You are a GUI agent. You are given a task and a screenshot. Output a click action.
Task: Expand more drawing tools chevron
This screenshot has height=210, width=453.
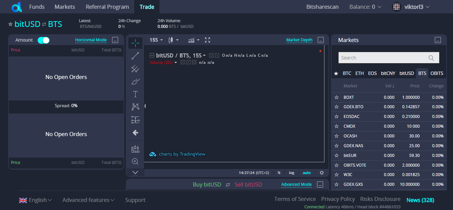pyautogui.click(x=135, y=172)
